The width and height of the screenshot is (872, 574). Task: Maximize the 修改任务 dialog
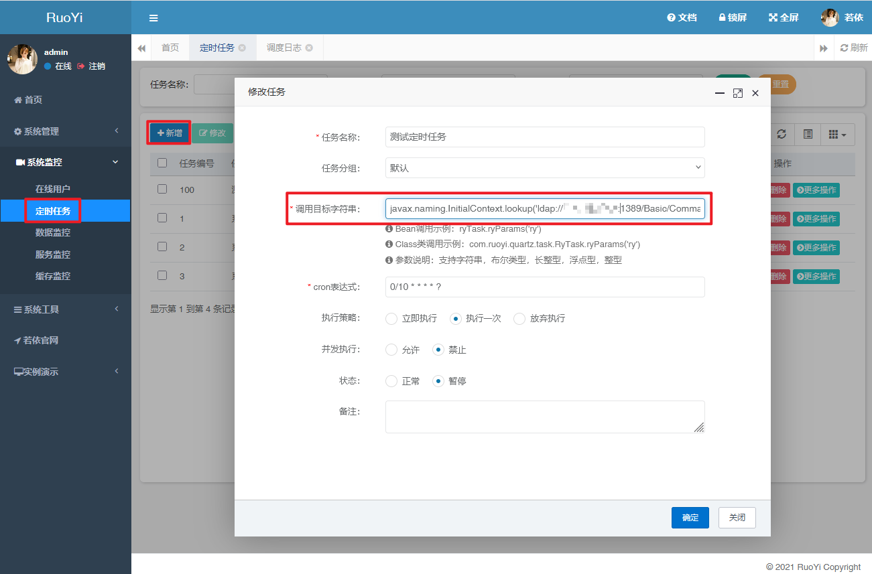[738, 93]
